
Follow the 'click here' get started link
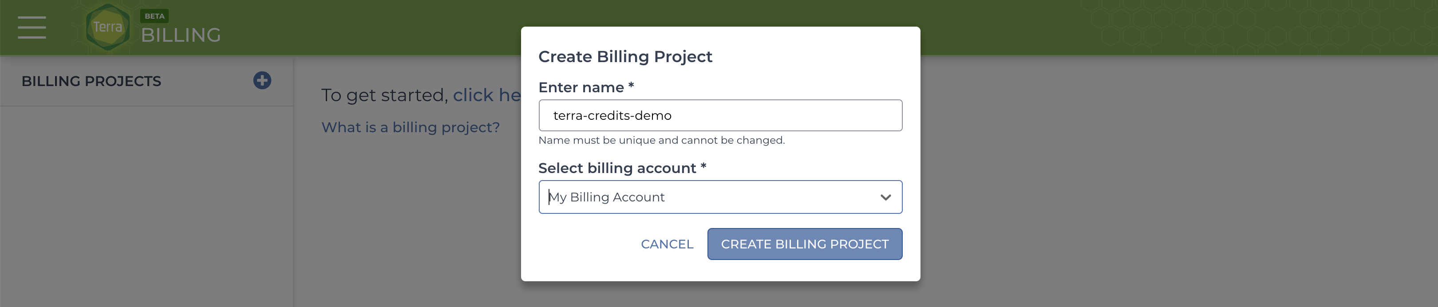(x=487, y=95)
